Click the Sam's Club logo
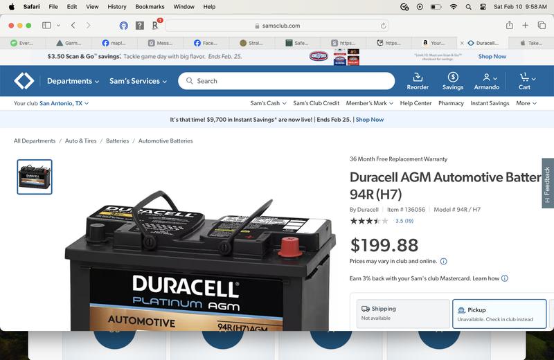 (24, 81)
